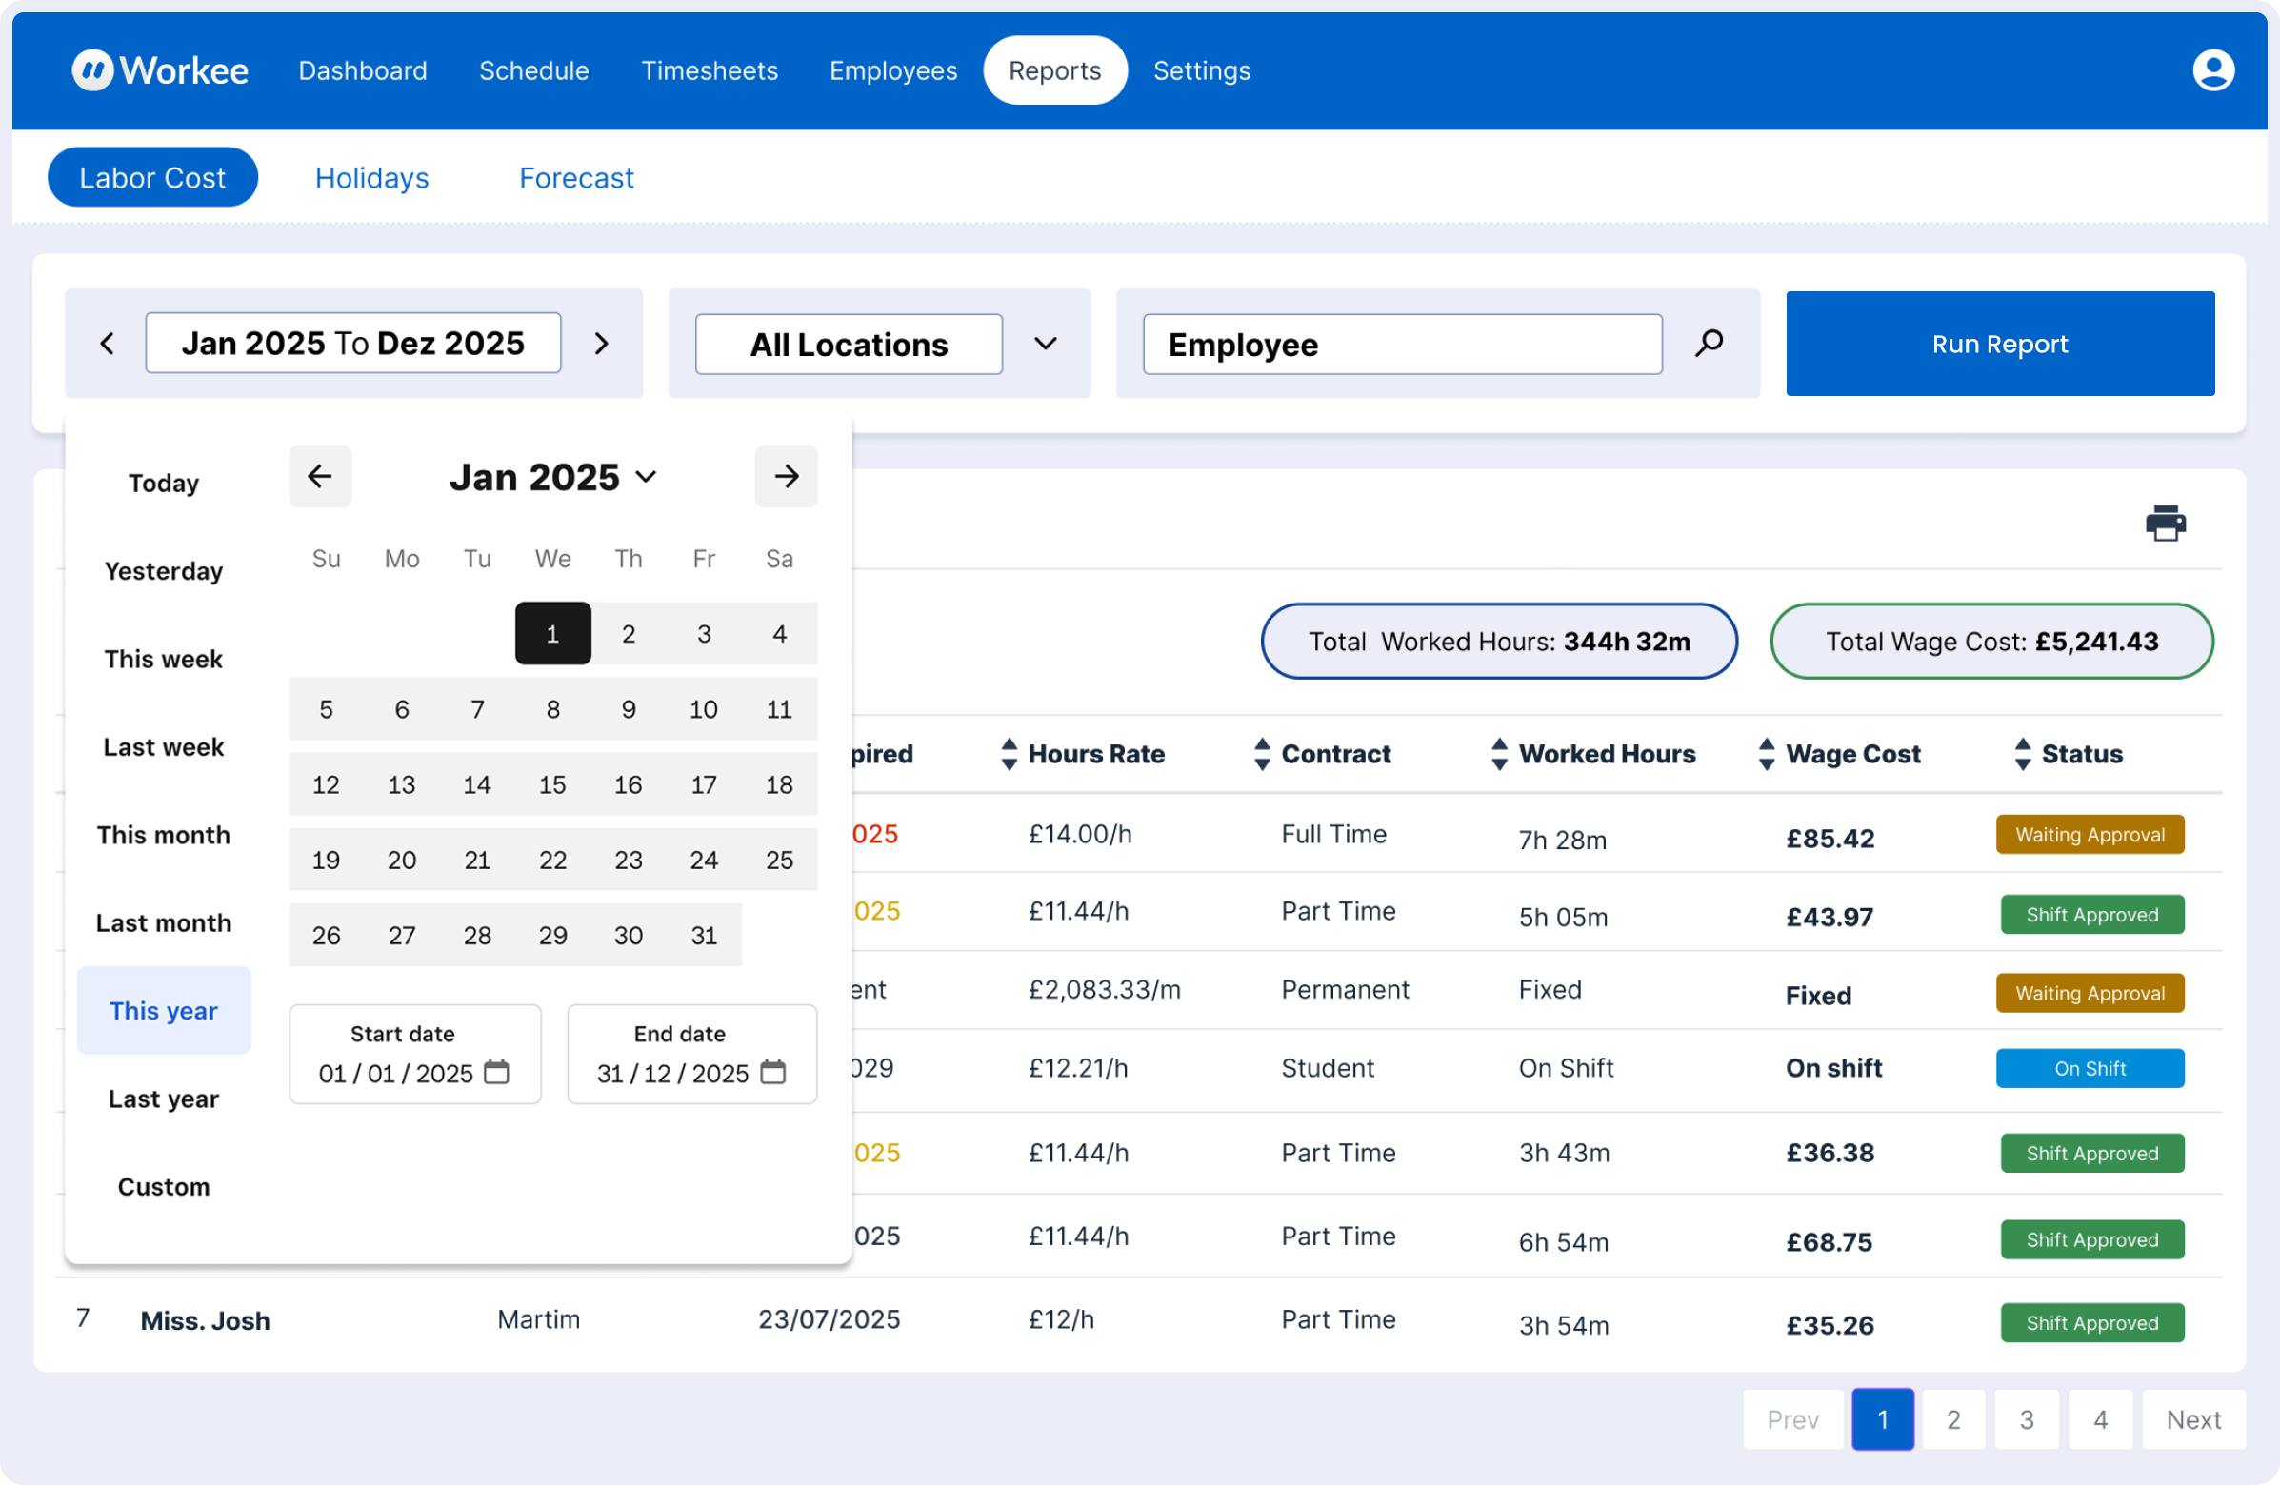The height and width of the screenshot is (1485, 2280).
Task: Shift date range back with left chevron
Action: 108,344
